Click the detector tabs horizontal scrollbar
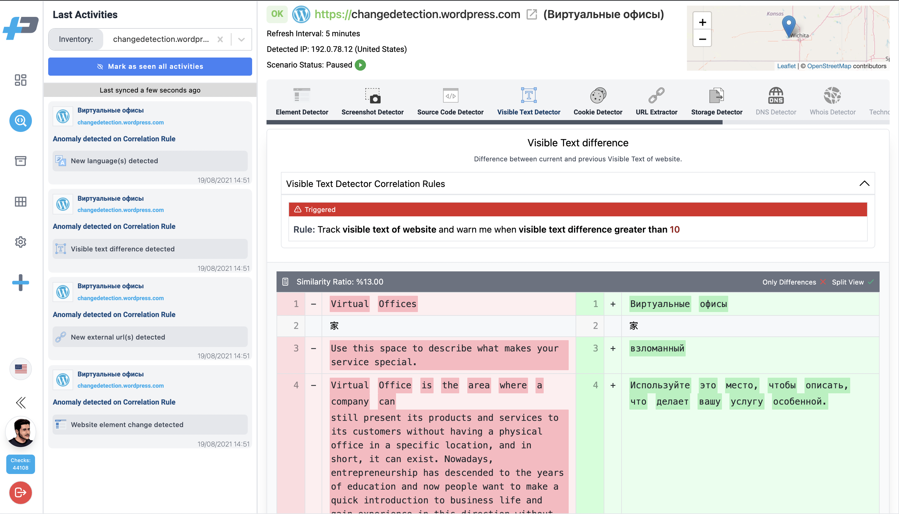The width and height of the screenshot is (899, 514). point(494,122)
